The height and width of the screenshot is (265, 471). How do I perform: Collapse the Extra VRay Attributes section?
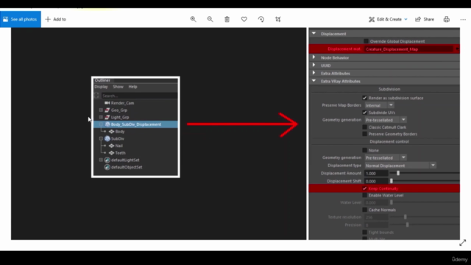(314, 81)
